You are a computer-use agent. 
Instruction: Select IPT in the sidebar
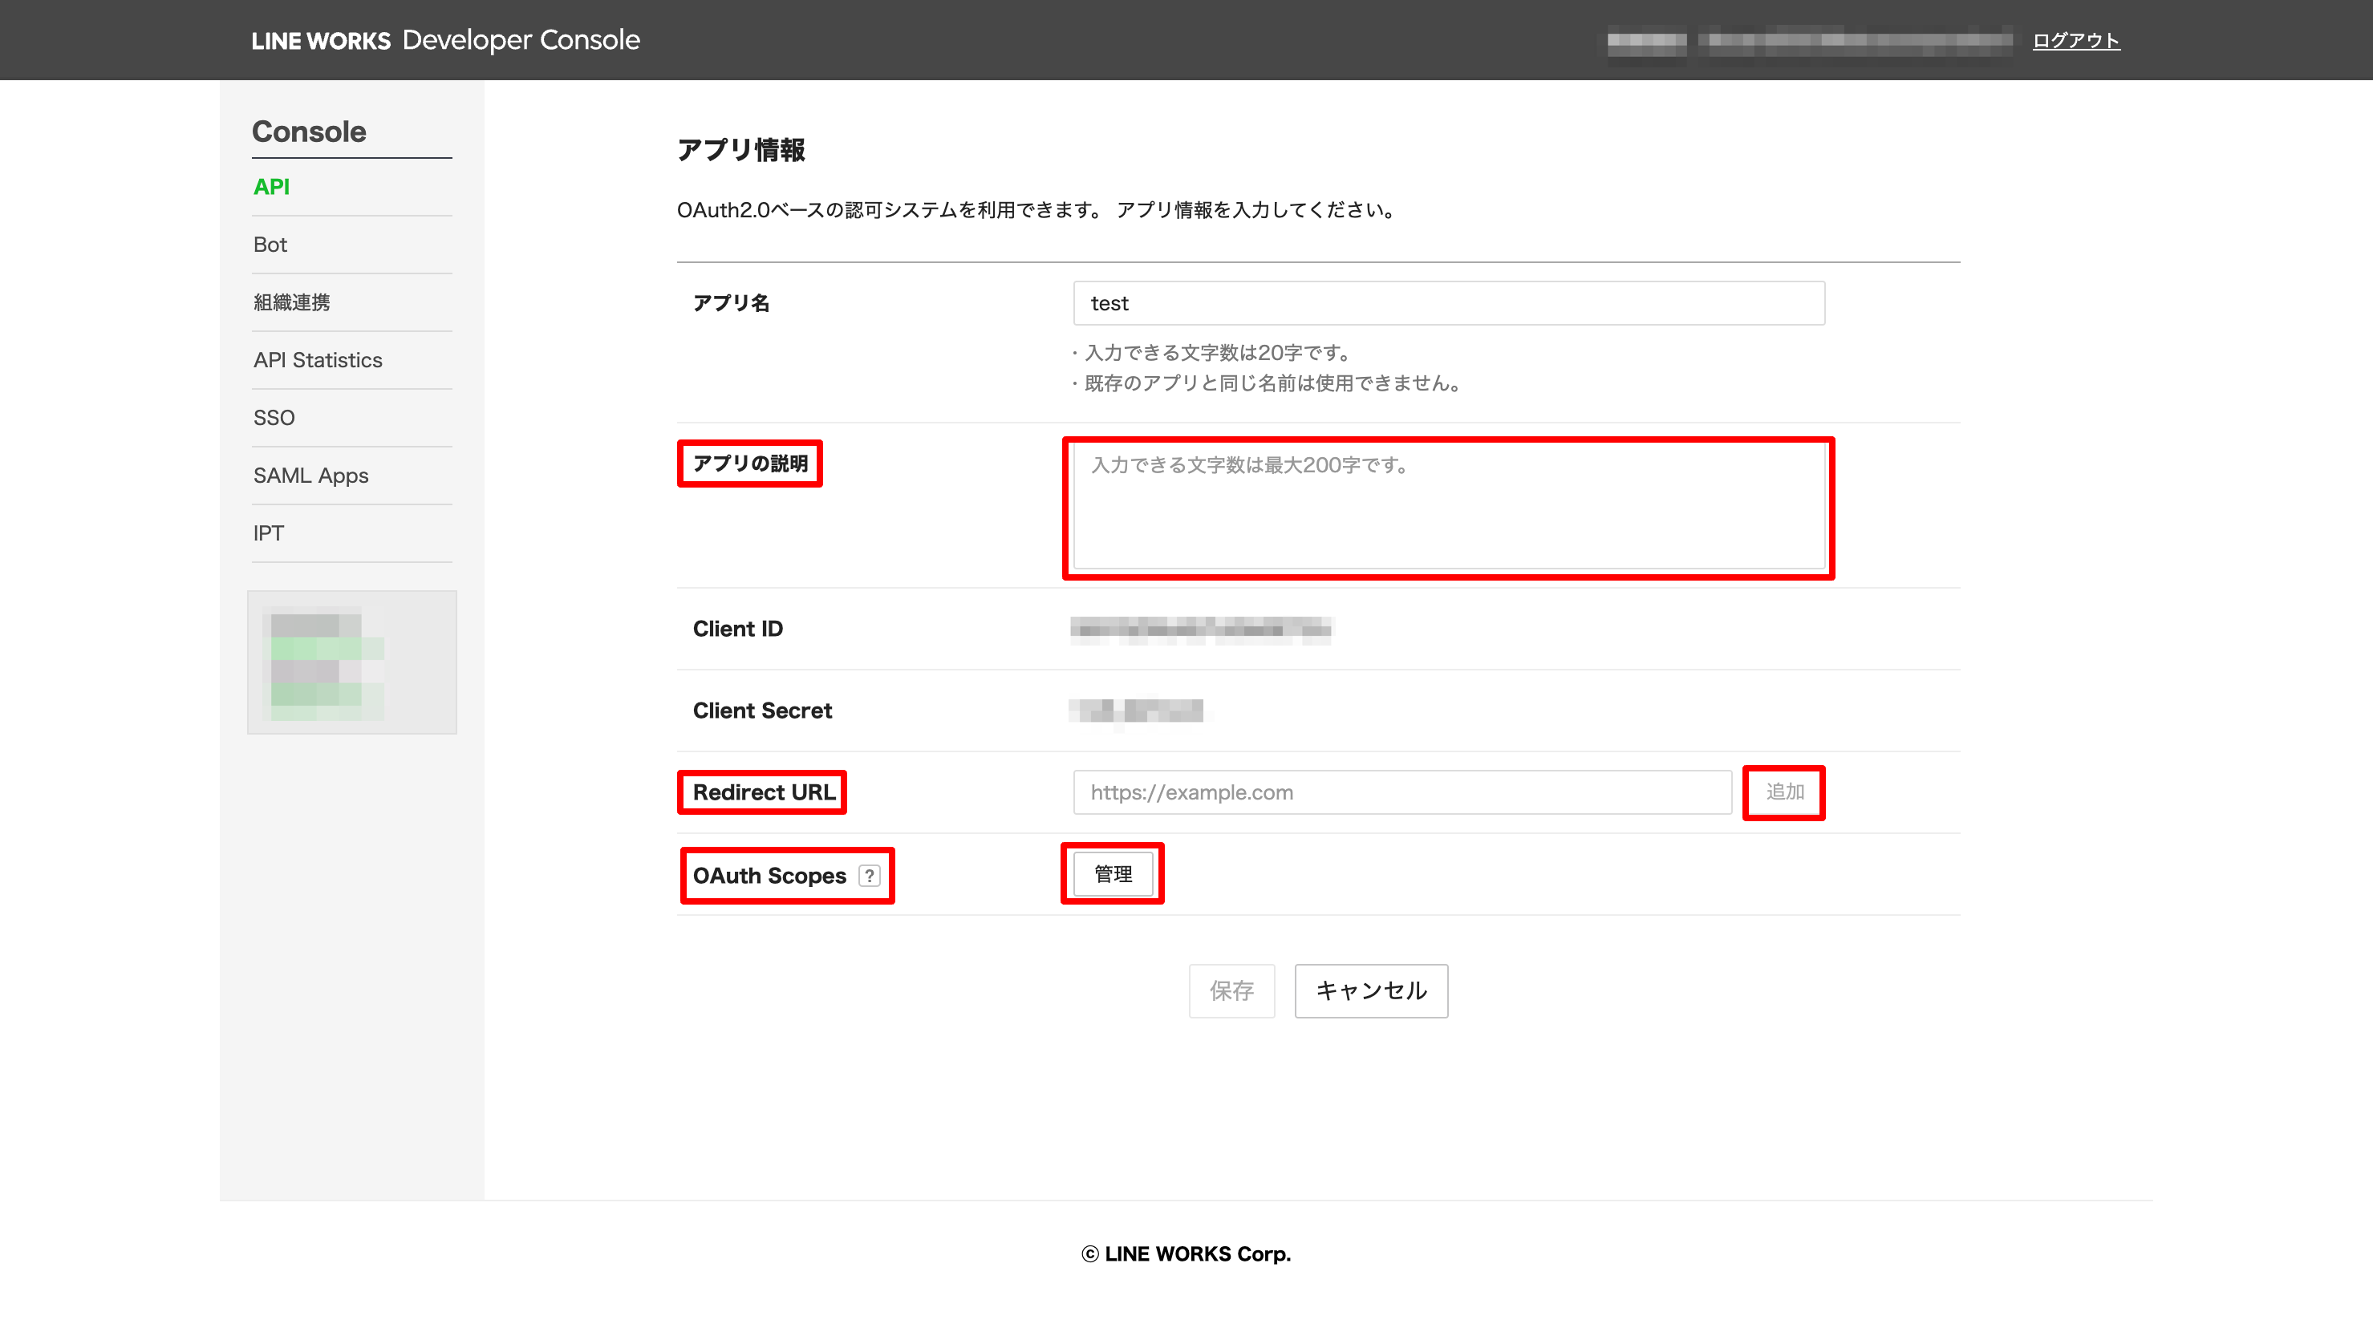[268, 533]
